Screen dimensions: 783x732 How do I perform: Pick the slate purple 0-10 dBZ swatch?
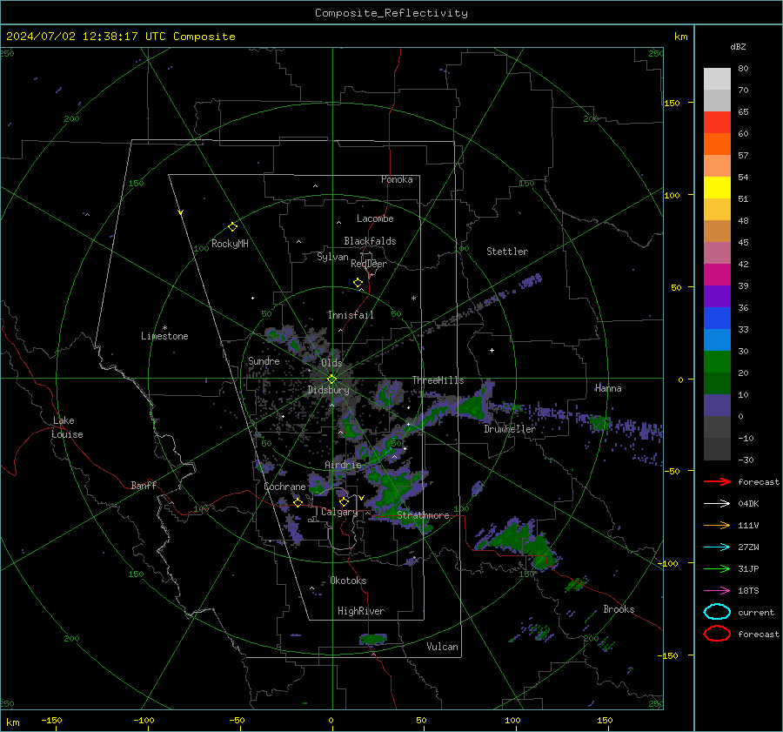(717, 406)
